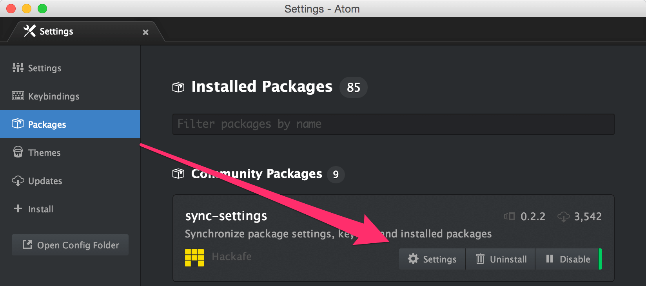Click the trash icon on Uninstall button

pos(480,259)
